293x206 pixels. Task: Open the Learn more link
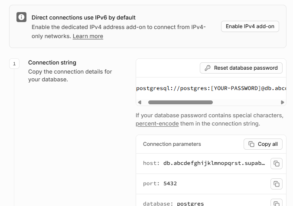click(88, 36)
